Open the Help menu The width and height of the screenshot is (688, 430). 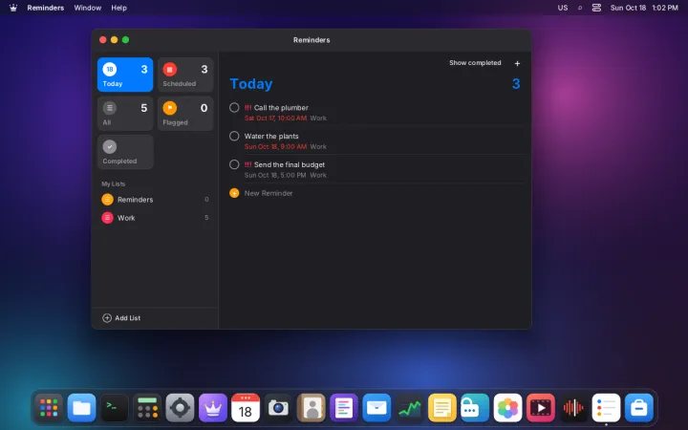[118, 8]
